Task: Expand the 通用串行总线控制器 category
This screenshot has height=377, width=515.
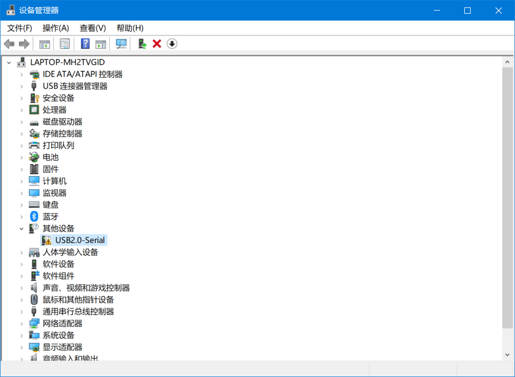Action: (x=22, y=312)
